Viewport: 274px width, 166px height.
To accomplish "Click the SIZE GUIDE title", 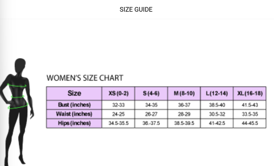I will click(136, 10).
